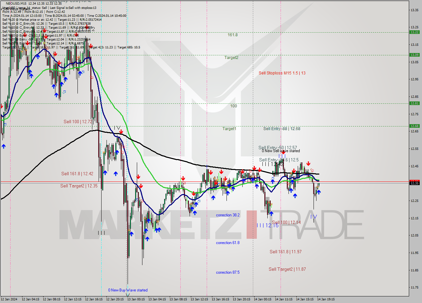The width and height of the screenshot is (422, 303).
Task: Select '13 Jan 16:15' on the time axis
Action: [220, 299]
